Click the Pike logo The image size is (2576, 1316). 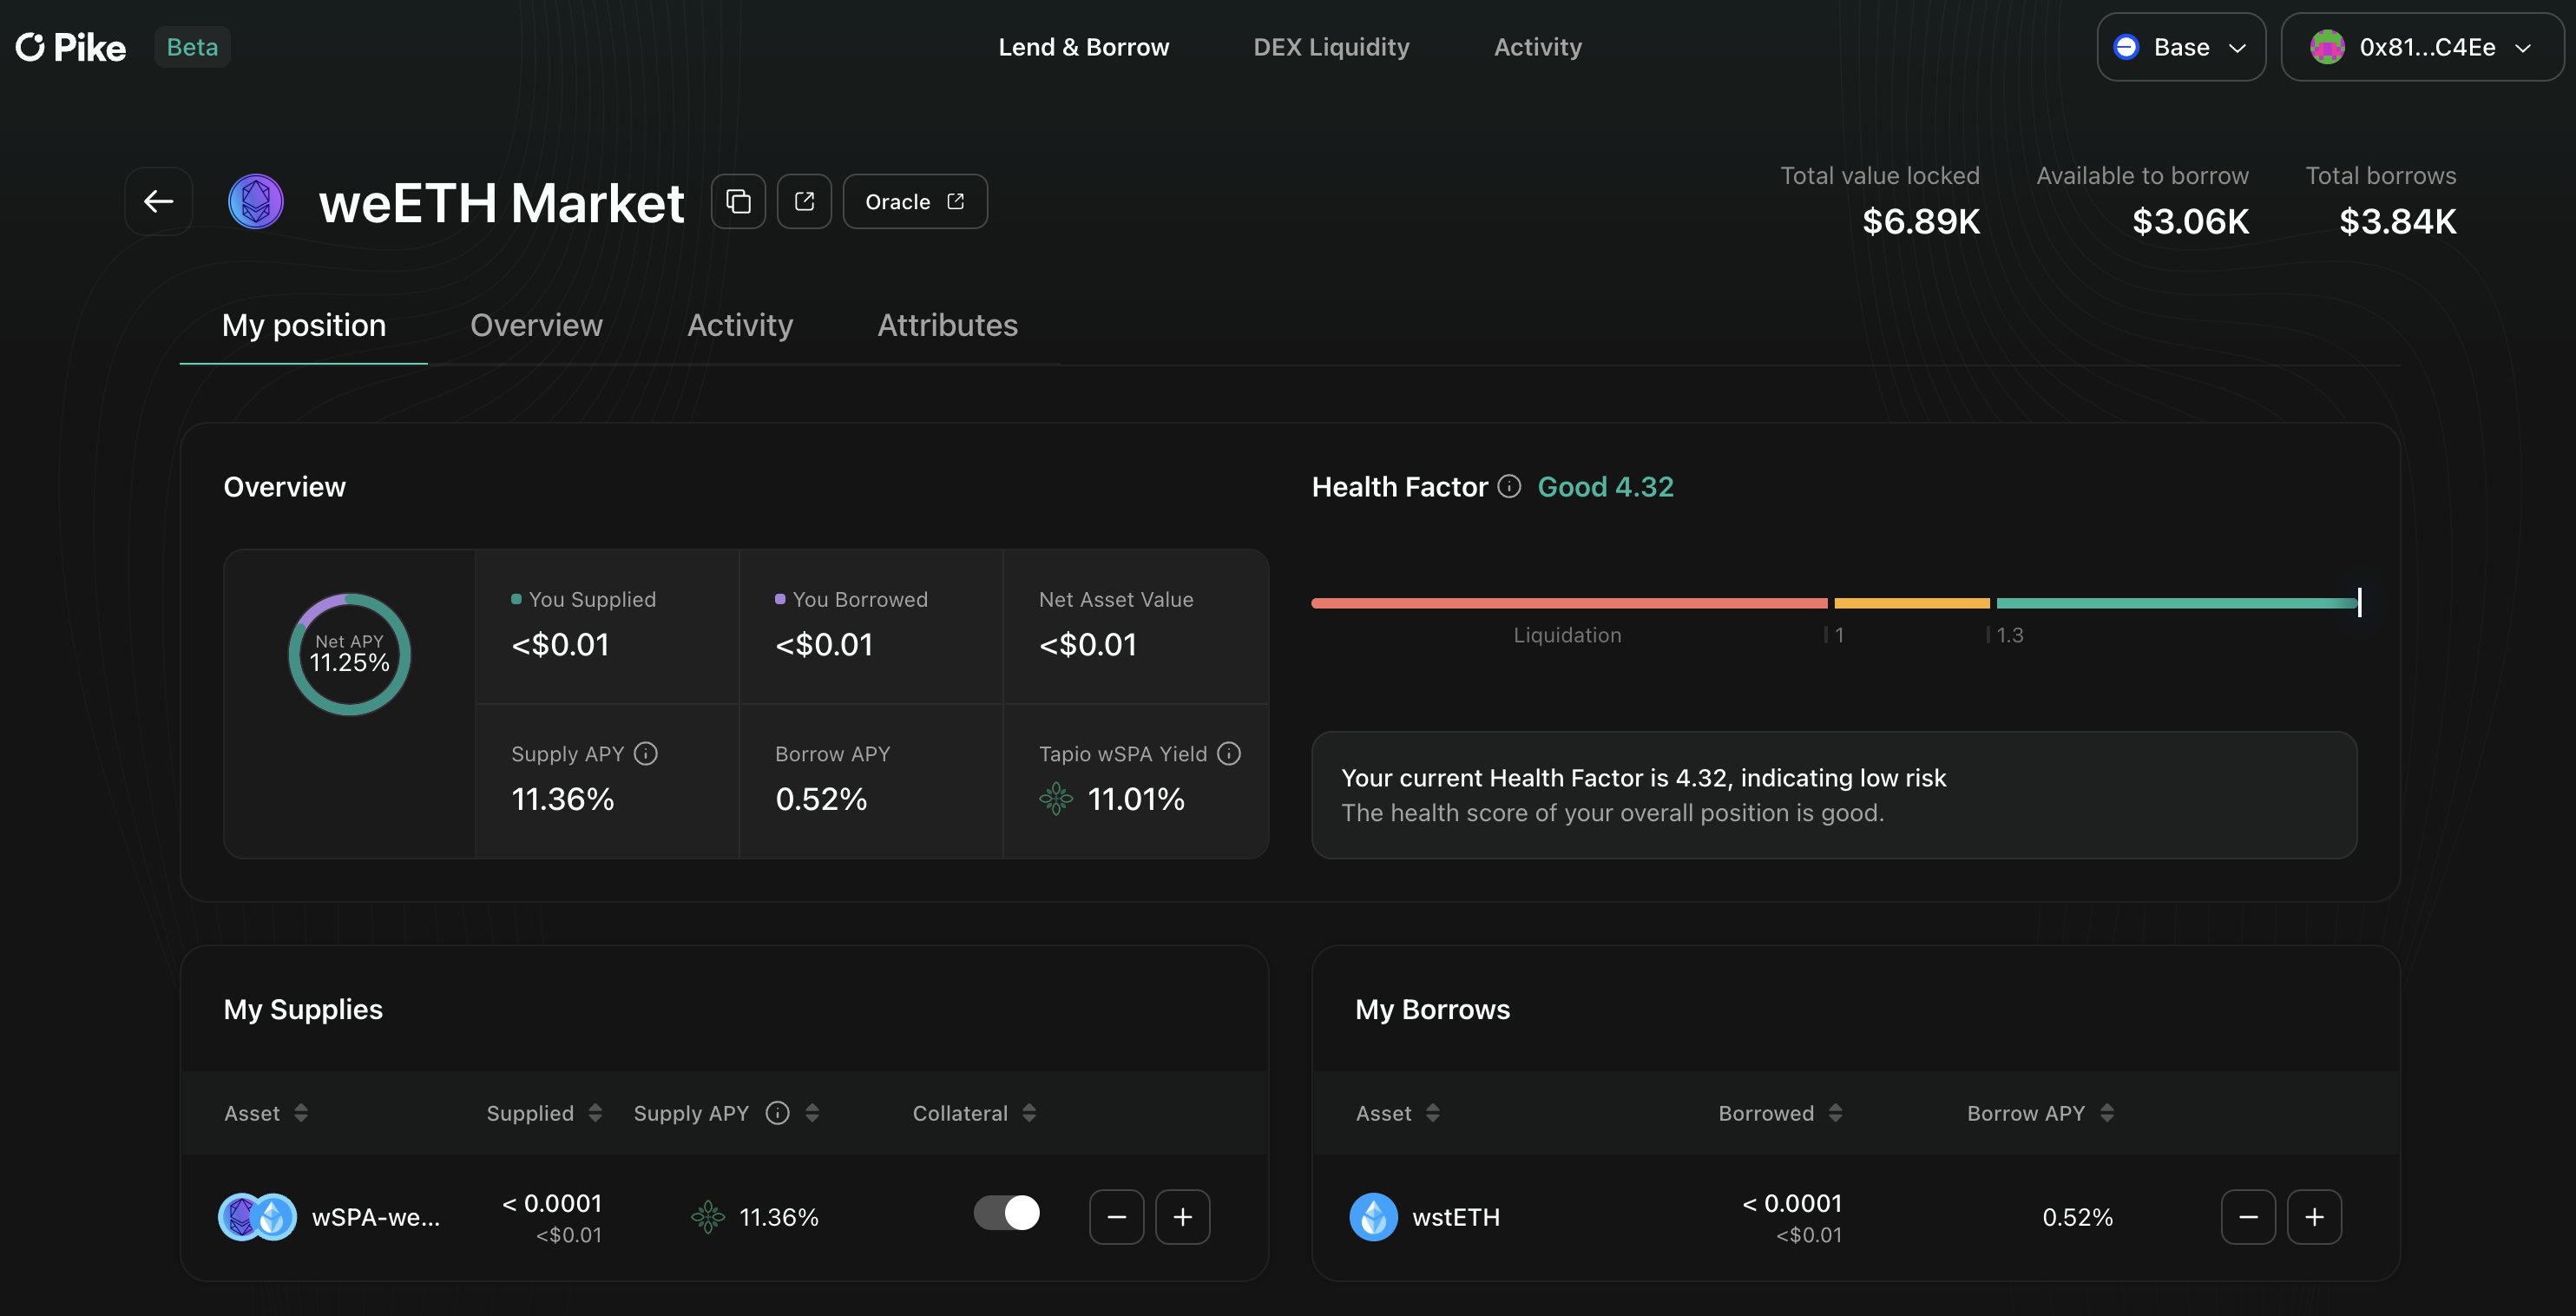(71, 47)
